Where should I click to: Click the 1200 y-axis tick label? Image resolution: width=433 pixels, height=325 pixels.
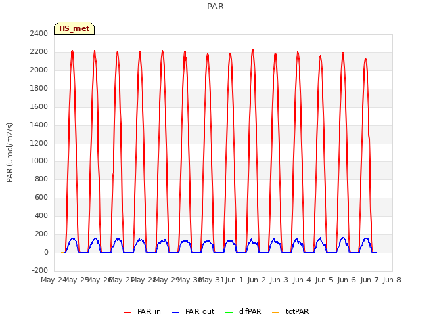[x=39, y=143]
